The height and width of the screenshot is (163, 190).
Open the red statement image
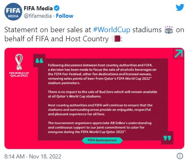94,98
